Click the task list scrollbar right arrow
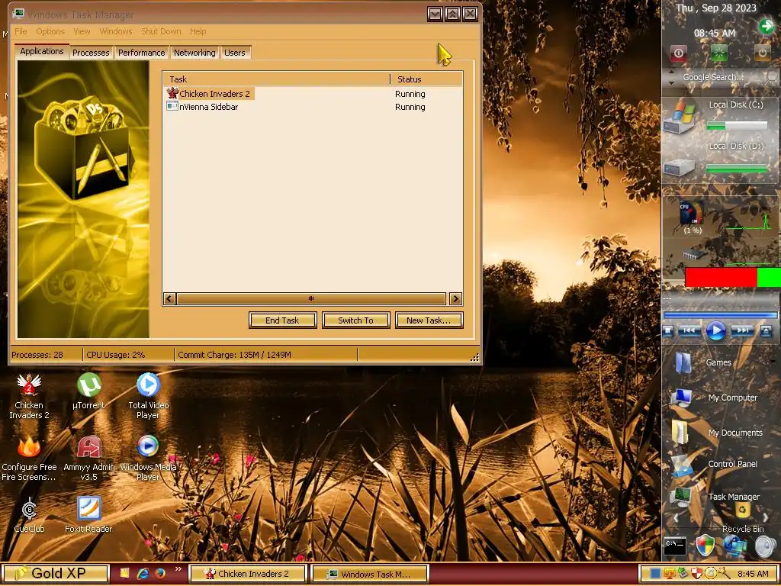This screenshot has width=781, height=586. coord(455,298)
